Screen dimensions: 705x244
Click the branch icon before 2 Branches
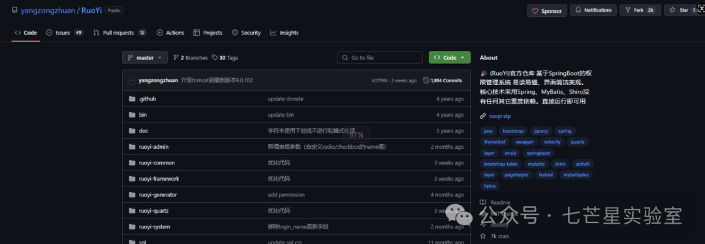[x=176, y=57]
